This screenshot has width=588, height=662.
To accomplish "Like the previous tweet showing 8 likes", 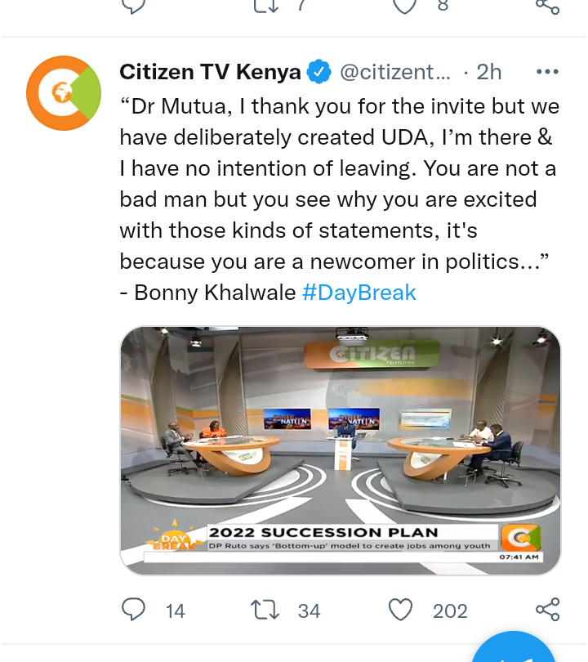I will coord(404,6).
